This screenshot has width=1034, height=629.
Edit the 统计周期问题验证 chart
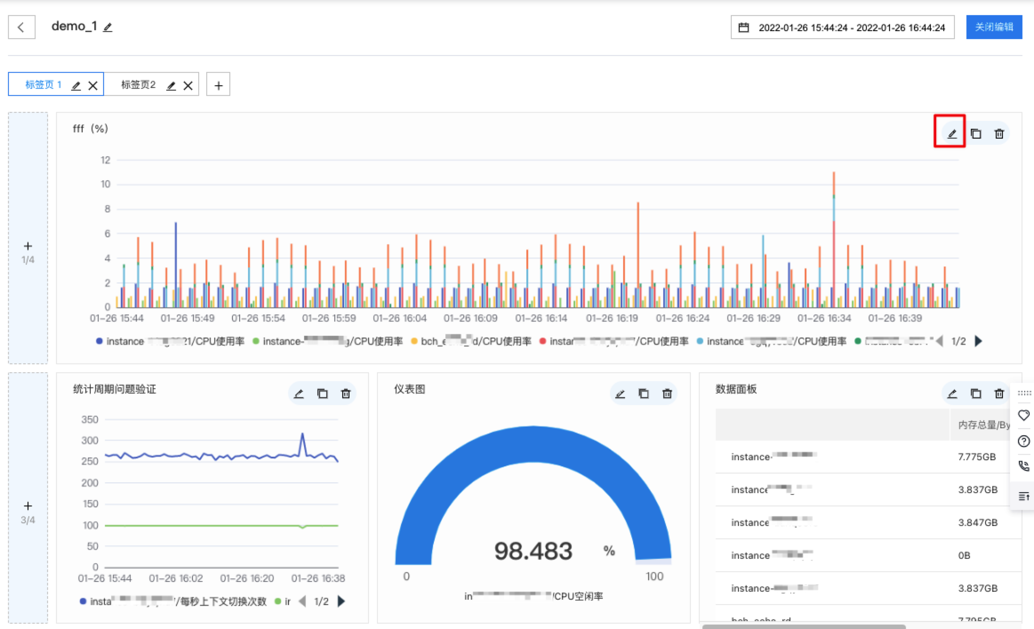tap(299, 394)
